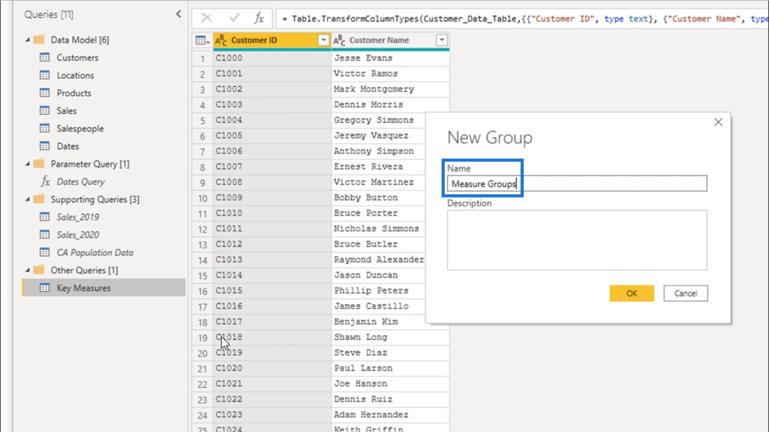
Task: Select cell C1003
Action: point(272,105)
